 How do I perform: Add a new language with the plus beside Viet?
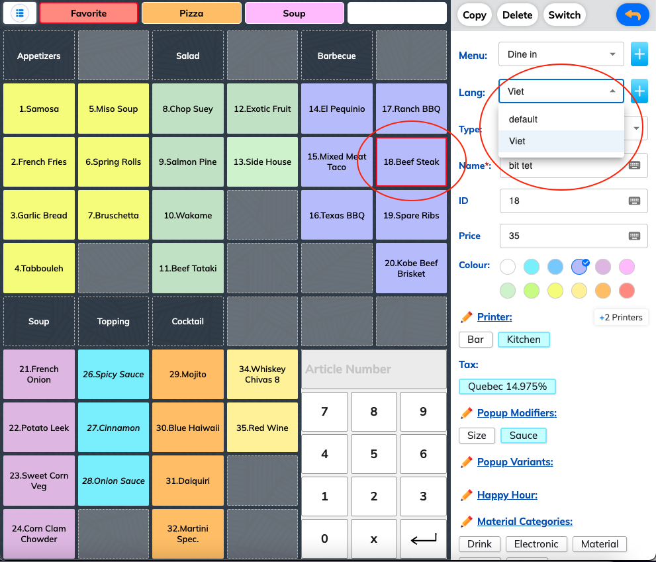(x=639, y=91)
